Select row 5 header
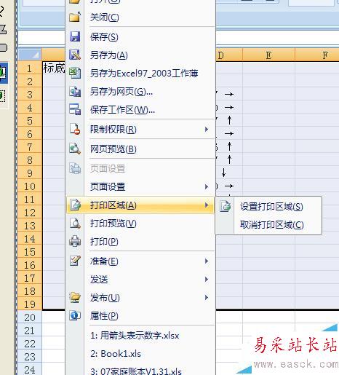 30,121
